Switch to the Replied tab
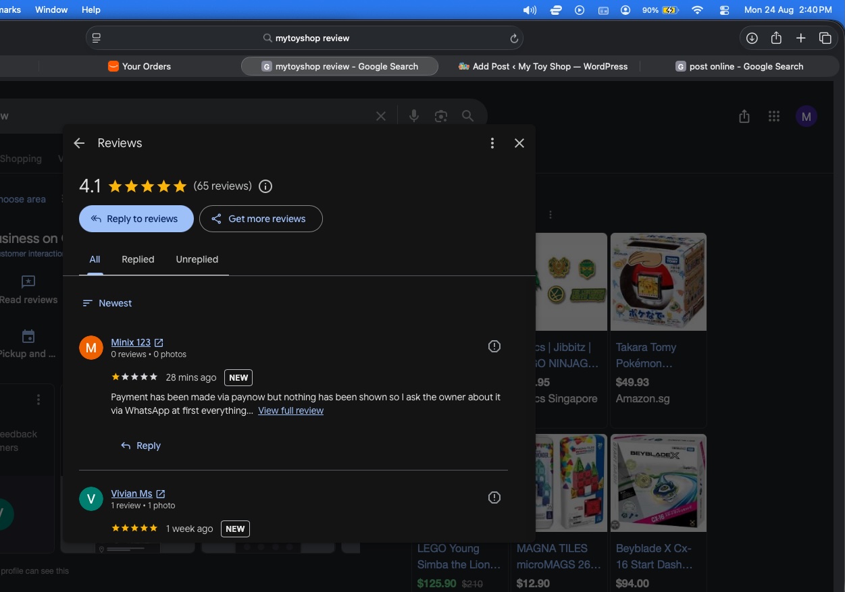This screenshot has width=845, height=592. click(x=138, y=259)
